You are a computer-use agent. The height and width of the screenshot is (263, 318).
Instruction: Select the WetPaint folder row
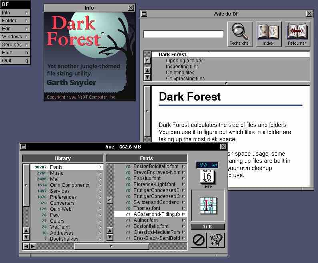pos(66,227)
